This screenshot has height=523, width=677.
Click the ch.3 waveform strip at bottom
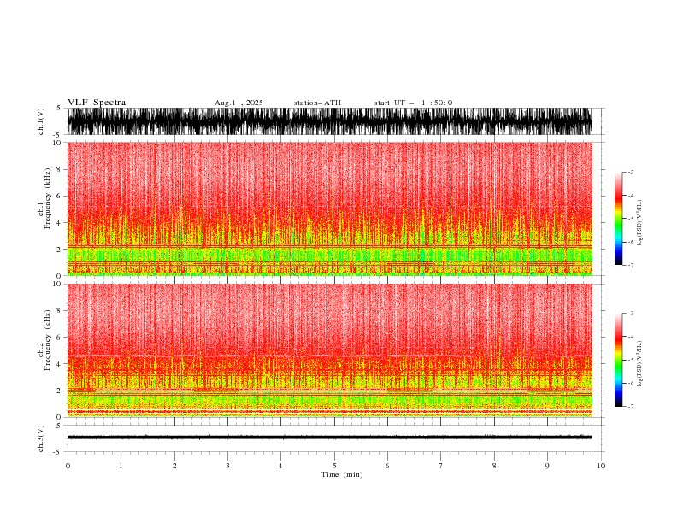[330, 438]
